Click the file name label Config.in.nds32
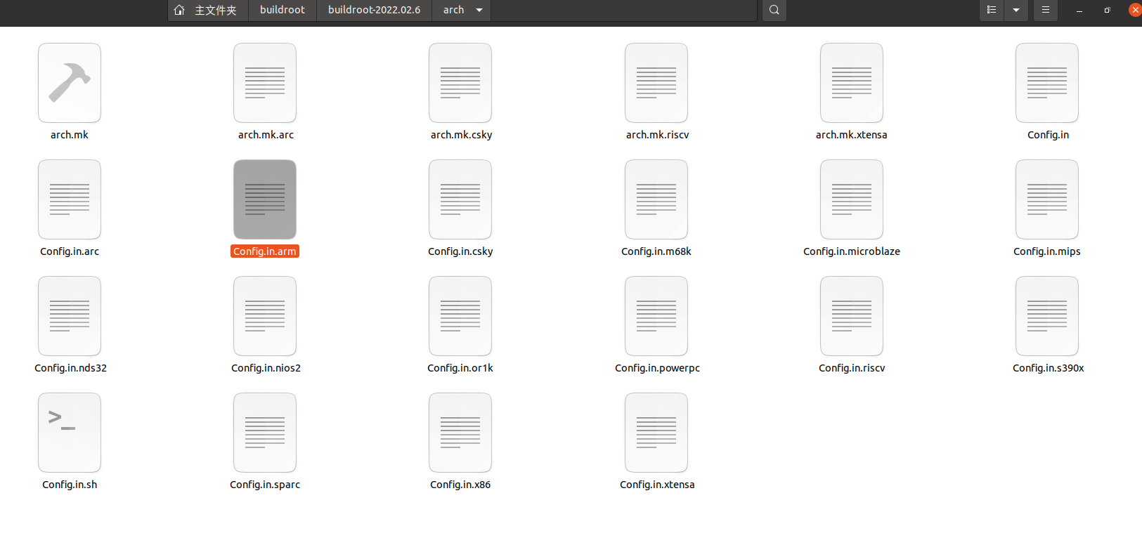The width and height of the screenshot is (1142, 545). [x=70, y=368]
